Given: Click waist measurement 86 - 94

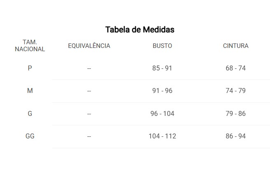Looking at the screenshot, I should [235, 136].
